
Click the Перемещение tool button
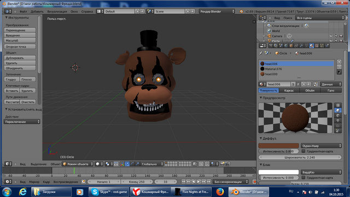[x=20, y=30]
